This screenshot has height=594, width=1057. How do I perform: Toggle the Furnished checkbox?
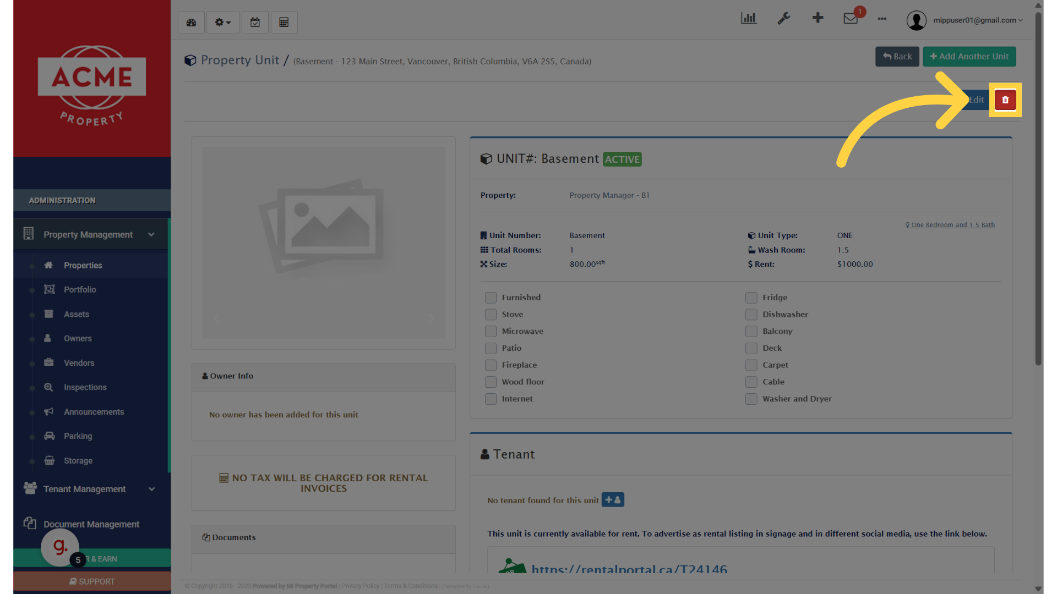491,298
